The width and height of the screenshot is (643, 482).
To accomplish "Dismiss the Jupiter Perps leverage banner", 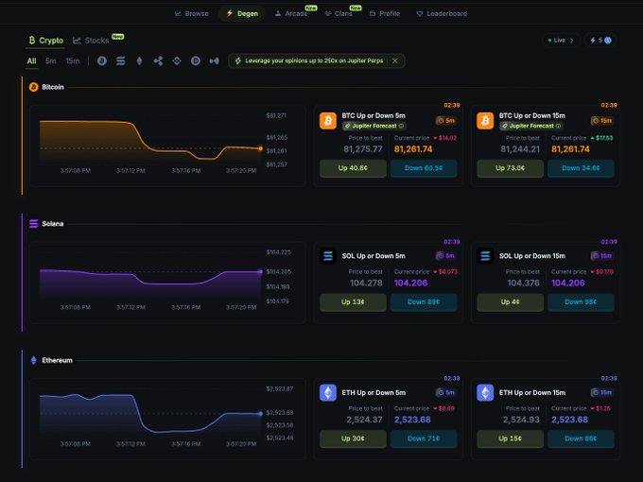I will coord(395,60).
